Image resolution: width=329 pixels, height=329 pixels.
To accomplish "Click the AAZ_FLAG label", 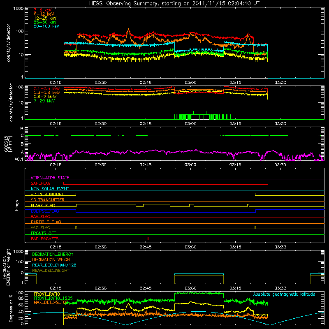I will click(x=40, y=227).
